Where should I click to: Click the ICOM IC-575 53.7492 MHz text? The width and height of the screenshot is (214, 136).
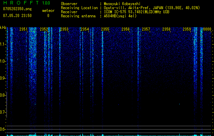click(137, 12)
